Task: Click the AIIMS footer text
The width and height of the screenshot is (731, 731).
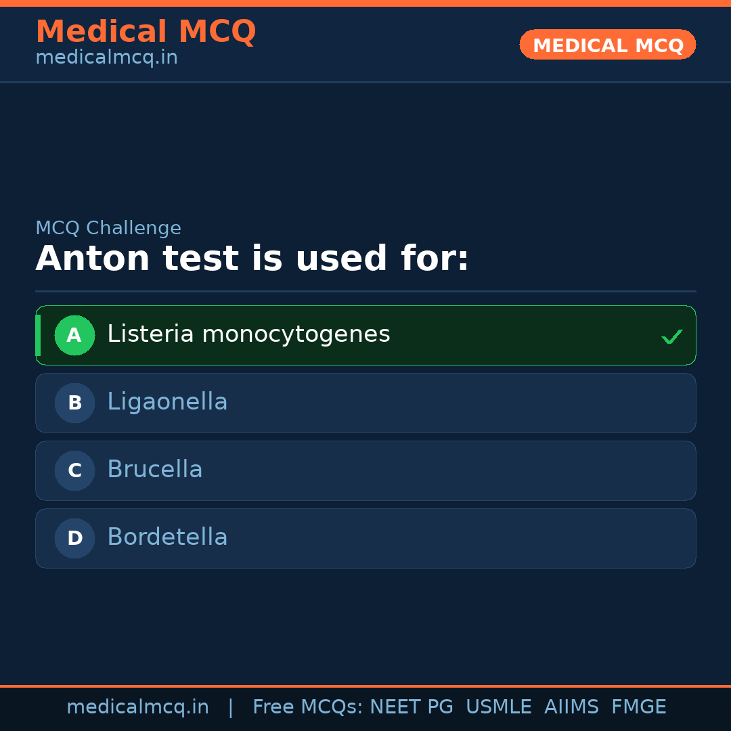Action: pos(571,707)
